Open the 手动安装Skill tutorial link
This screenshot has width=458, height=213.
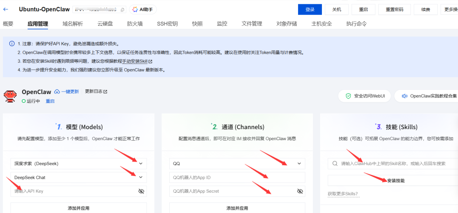point(135,61)
